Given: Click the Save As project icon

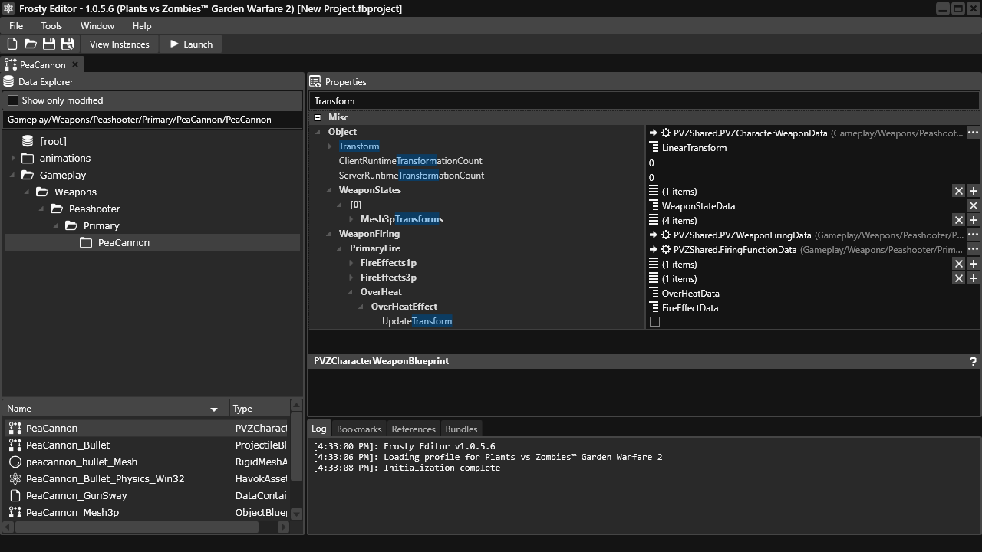Looking at the screenshot, I should click(x=68, y=44).
